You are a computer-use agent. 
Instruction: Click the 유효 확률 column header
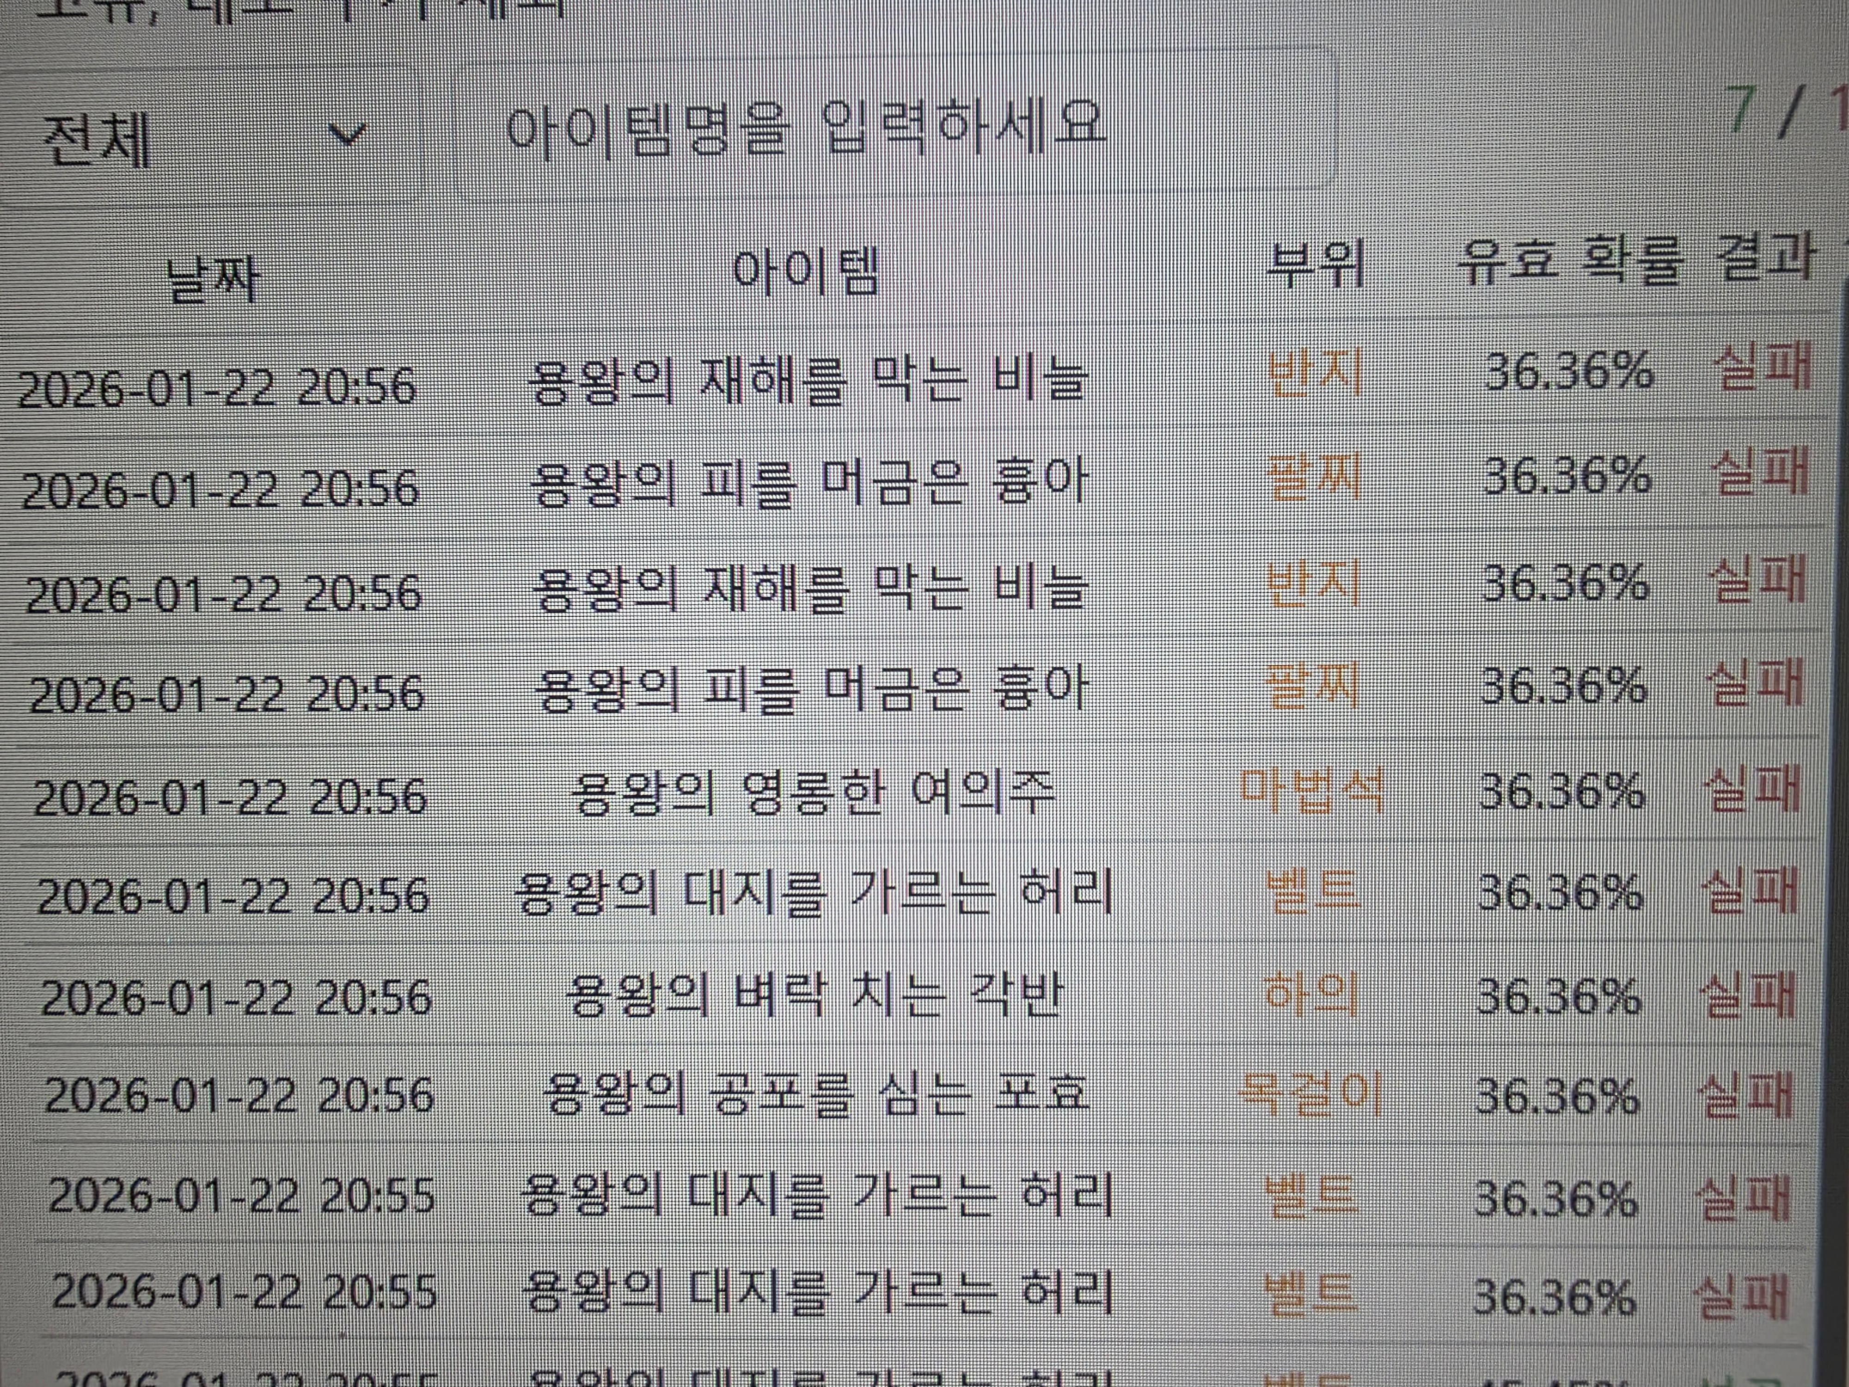1570,260
